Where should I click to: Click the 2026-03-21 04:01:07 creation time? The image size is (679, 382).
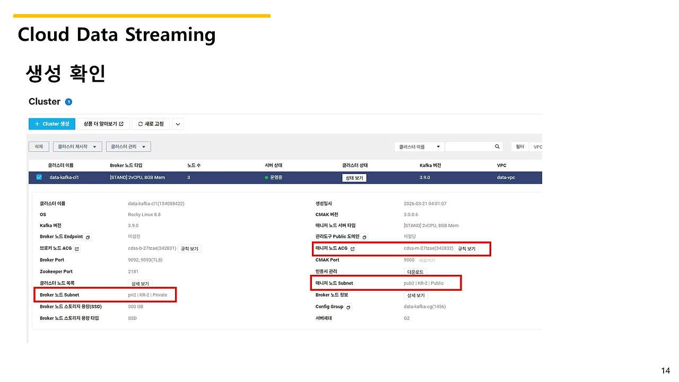[425, 204]
